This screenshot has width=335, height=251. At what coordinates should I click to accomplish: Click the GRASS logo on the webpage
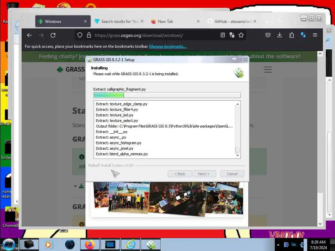point(71,69)
